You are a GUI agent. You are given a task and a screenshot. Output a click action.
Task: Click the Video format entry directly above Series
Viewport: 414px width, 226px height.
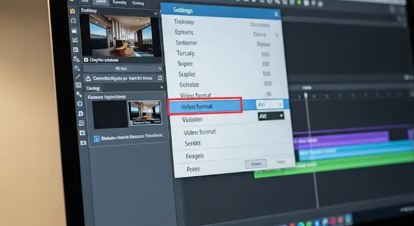click(x=199, y=132)
